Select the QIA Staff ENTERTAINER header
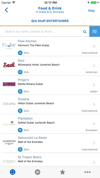The width and height of the screenshot is (100, 178). [50, 21]
